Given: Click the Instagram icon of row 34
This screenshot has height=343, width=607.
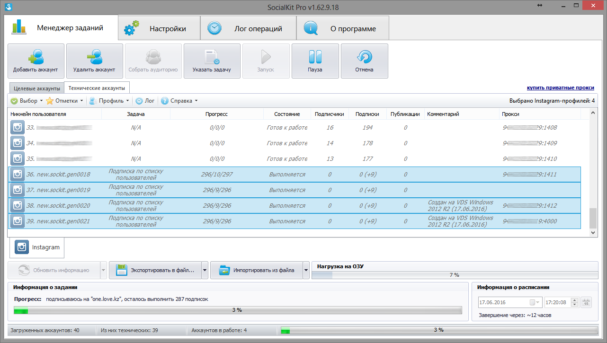Looking at the screenshot, I should tap(18, 143).
